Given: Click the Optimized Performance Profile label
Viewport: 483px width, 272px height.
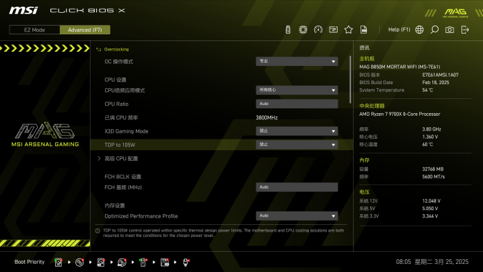Looking at the screenshot, I should point(141,216).
